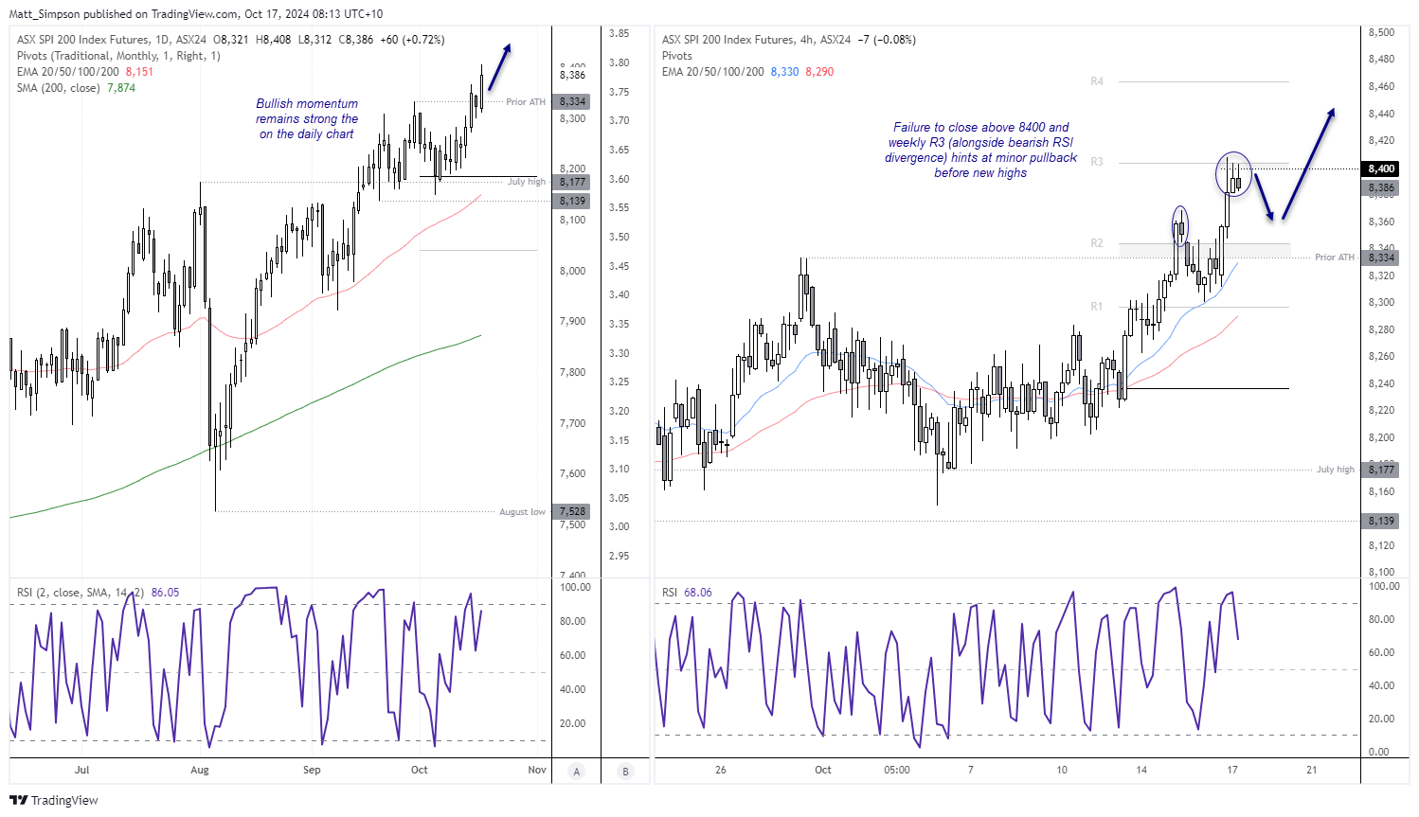1419x817 pixels.
Task: Click Pivots (Traditional, Monthly) indicator label
Action: [118, 56]
